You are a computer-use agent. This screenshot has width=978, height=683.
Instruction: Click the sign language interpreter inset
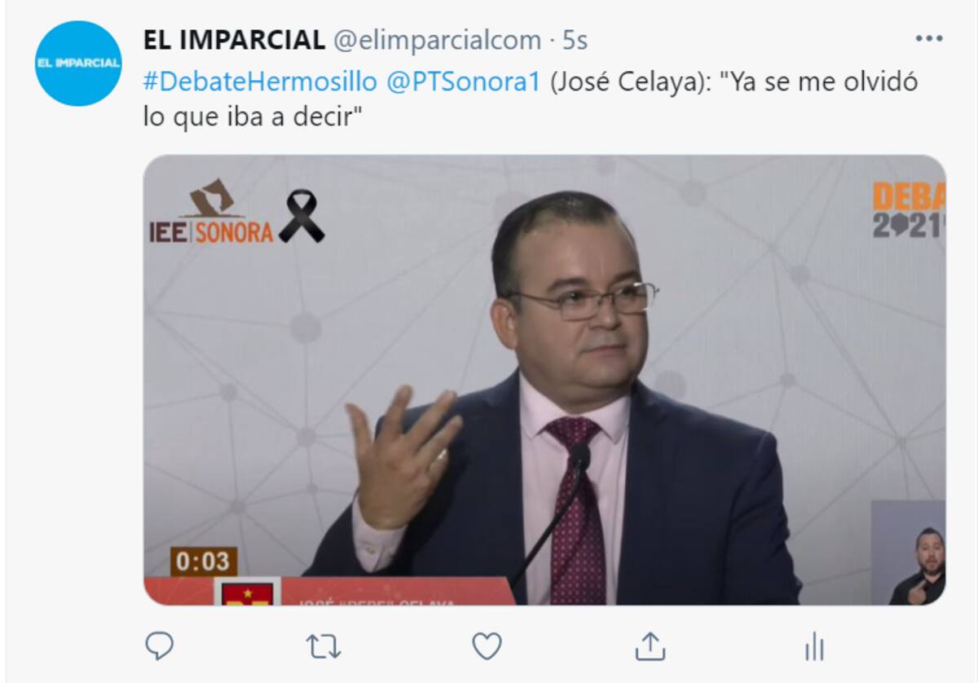909,553
